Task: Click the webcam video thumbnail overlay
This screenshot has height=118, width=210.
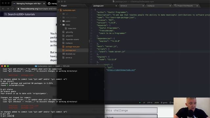Action: (x=192, y=108)
